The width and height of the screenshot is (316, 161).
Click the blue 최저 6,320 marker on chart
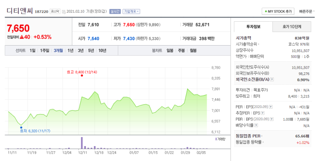point(21,127)
